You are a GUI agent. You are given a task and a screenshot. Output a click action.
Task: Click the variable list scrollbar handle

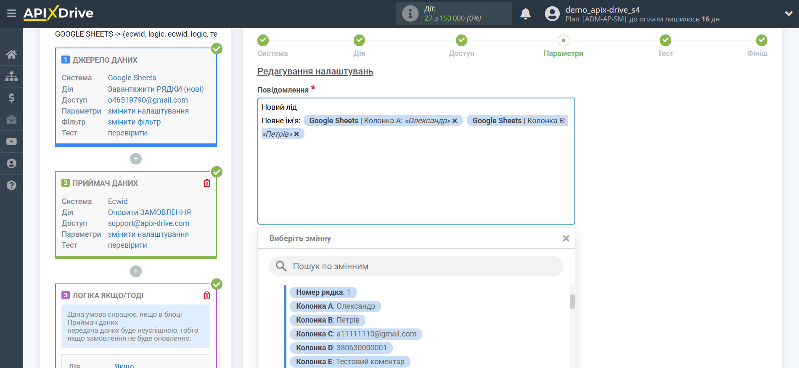coord(572,302)
